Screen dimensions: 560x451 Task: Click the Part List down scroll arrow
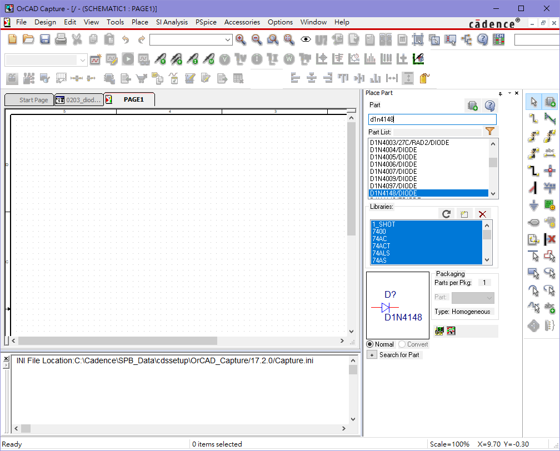point(493,194)
